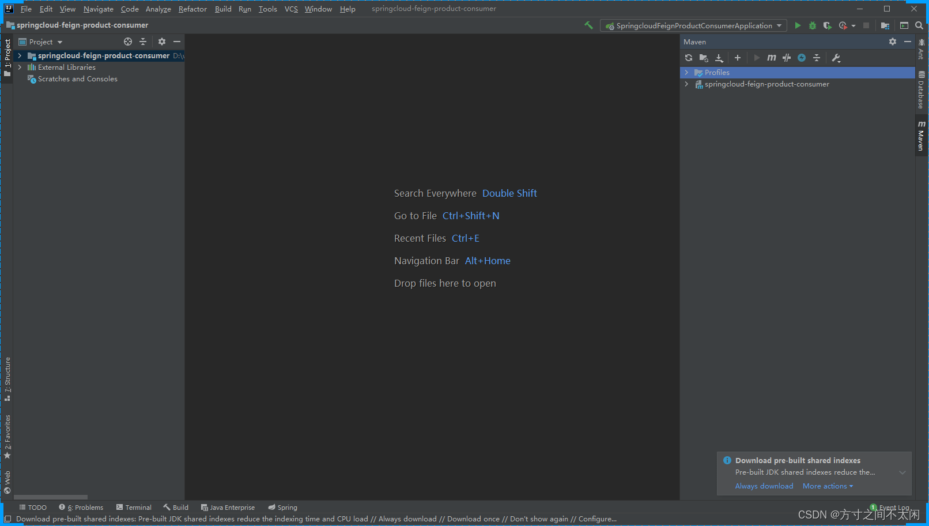Open Java Enterprise tool window
Viewport: 929px width, 526px height.
click(228, 508)
